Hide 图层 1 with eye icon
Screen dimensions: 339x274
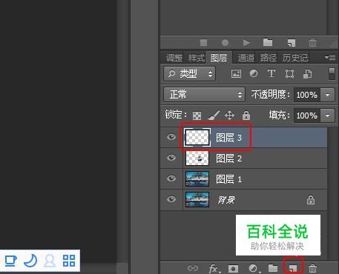point(171,178)
